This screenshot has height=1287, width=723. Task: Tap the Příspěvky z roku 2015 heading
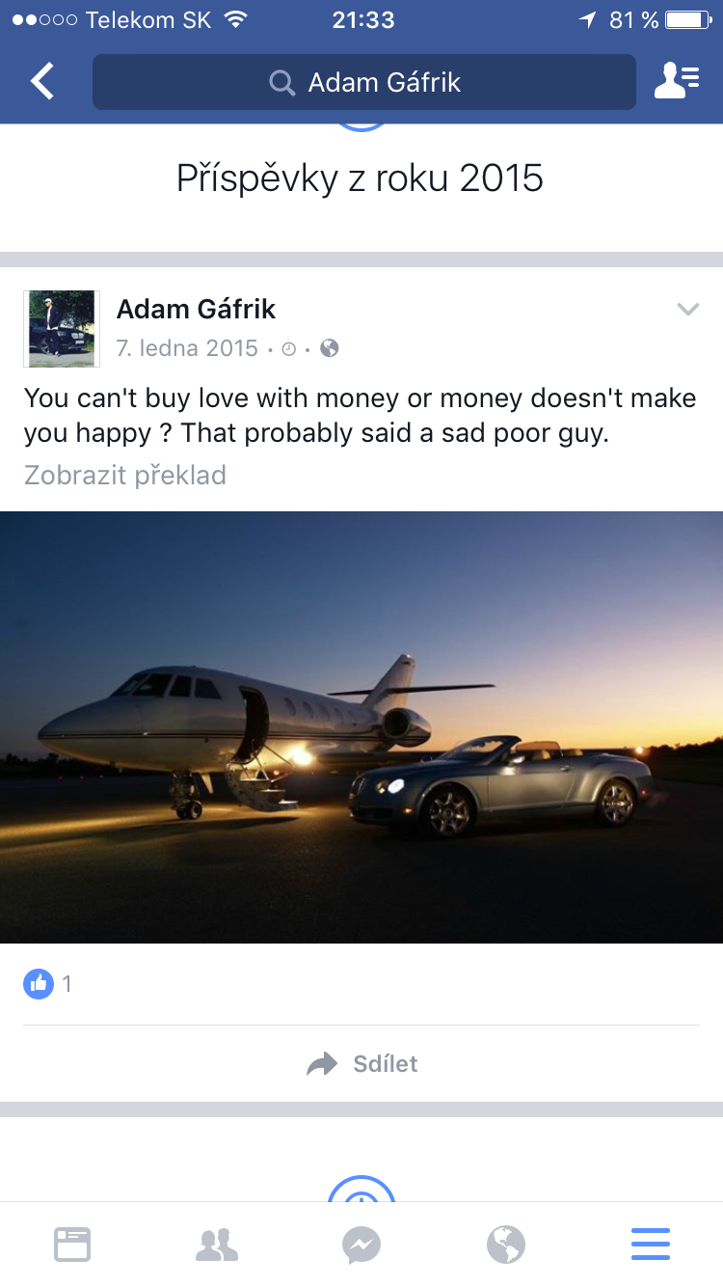pos(361,178)
